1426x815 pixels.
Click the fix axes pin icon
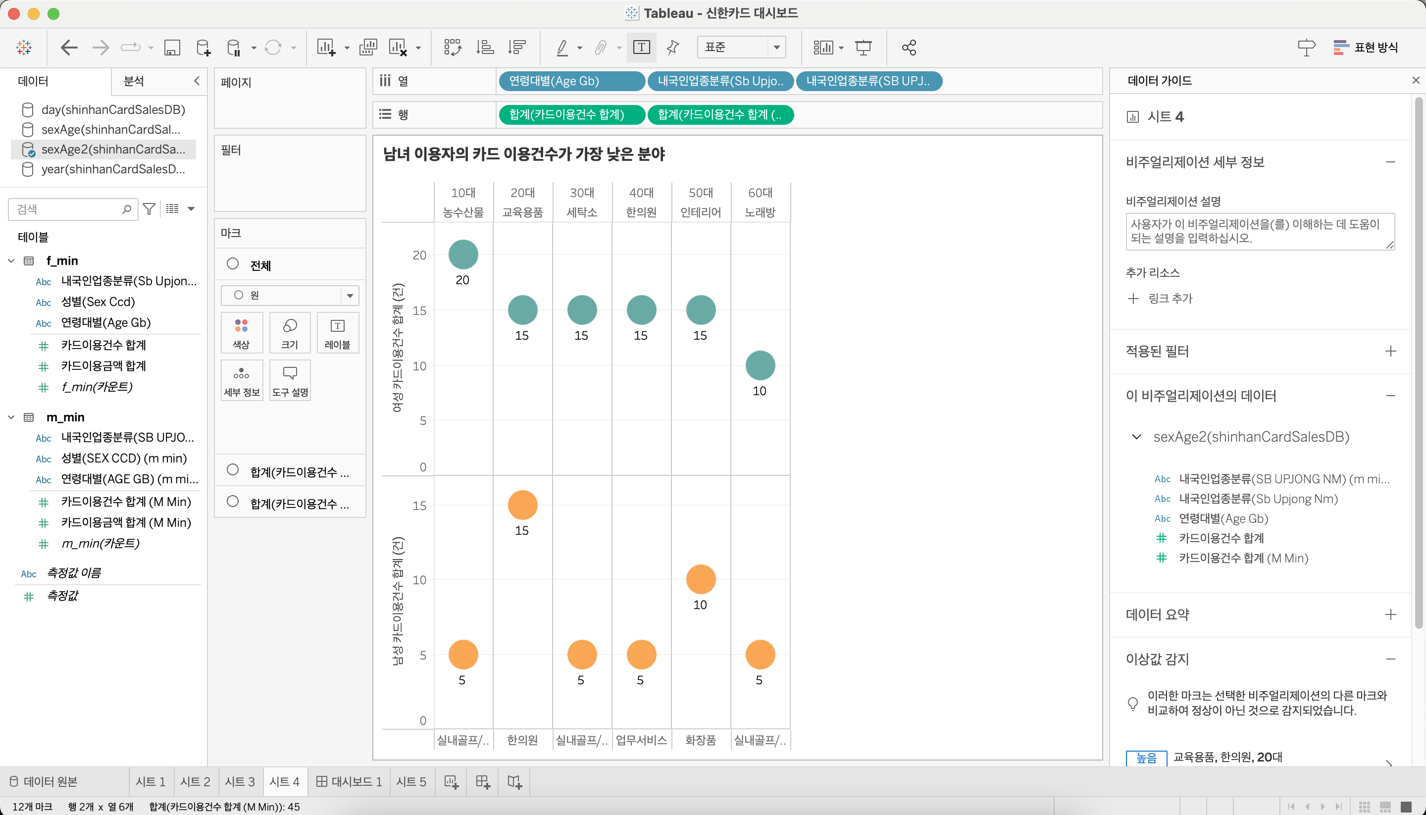click(x=673, y=48)
